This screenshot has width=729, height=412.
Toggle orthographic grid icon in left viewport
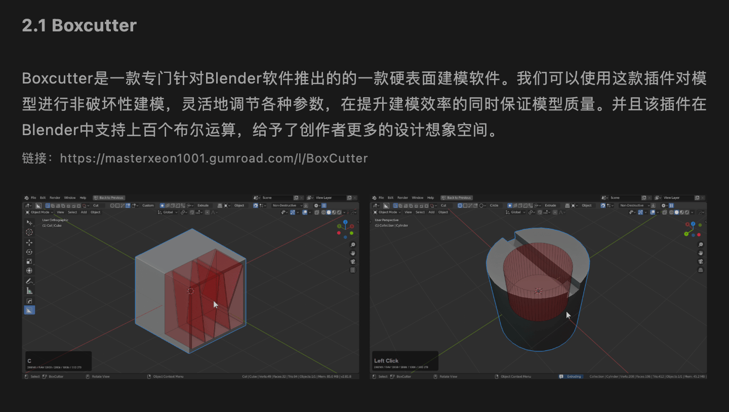pos(353,270)
